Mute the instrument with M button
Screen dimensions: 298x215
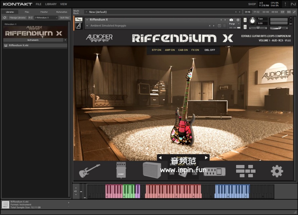point(245,27)
